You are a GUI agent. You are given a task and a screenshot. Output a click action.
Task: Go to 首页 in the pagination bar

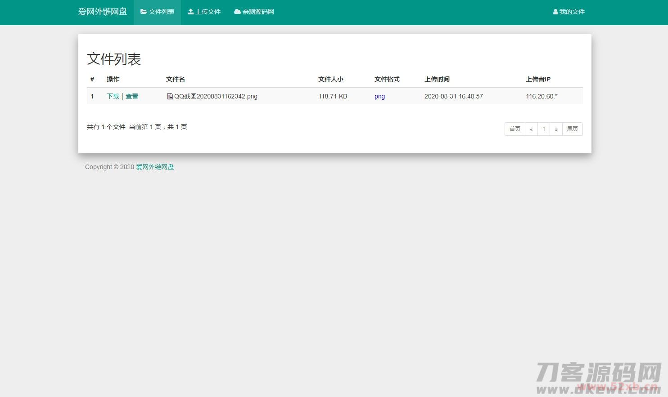coord(515,129)
